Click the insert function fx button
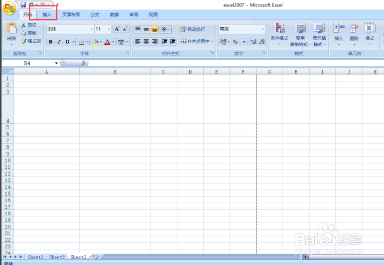 [x=84, y=63]
